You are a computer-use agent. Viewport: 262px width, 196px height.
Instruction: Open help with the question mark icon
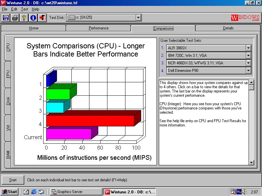(x=24, y=18)
